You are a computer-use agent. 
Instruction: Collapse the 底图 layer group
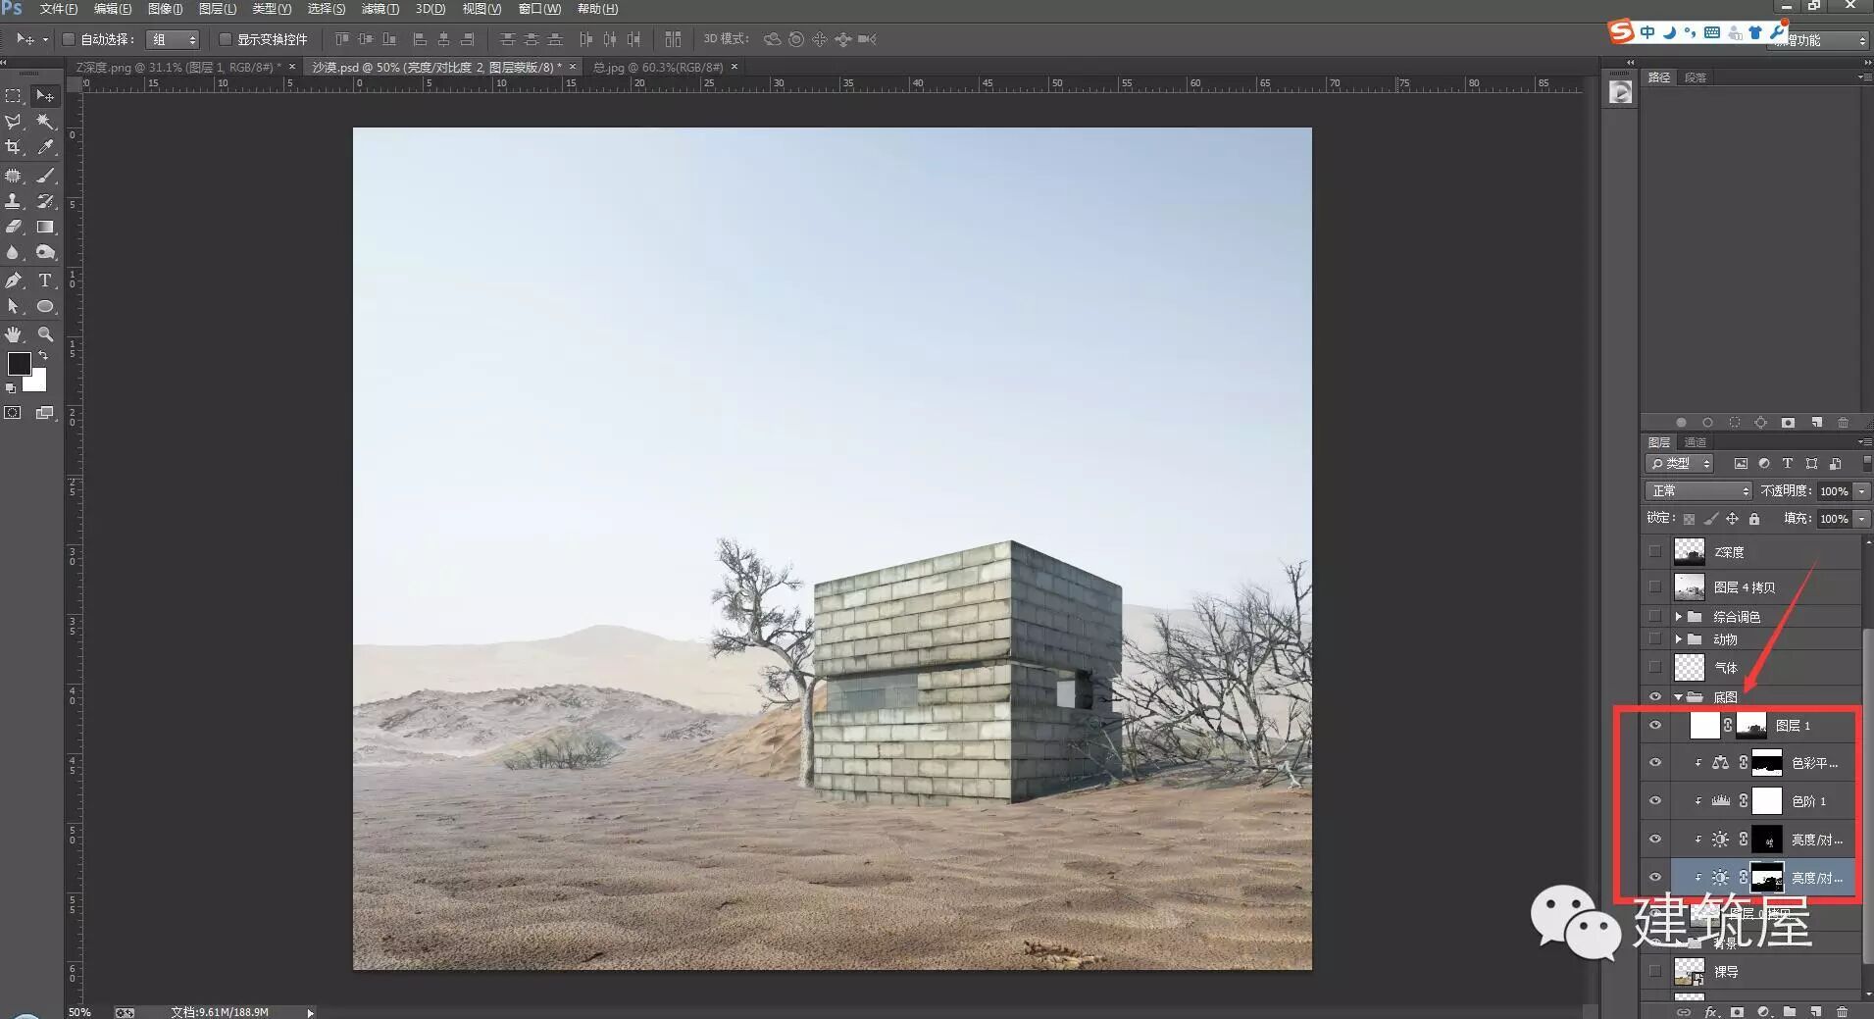(x=1679, y=697)
